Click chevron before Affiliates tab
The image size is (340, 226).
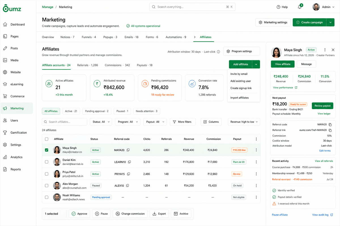point(195,37)
